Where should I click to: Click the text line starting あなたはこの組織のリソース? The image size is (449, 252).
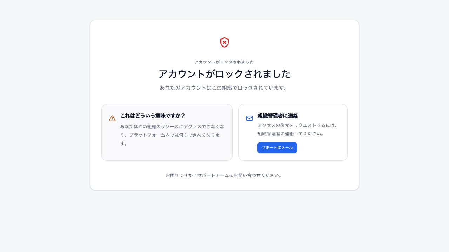(x=172, y=127)
